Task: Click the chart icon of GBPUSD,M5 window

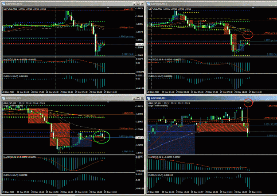Action: tap(4, 98)
